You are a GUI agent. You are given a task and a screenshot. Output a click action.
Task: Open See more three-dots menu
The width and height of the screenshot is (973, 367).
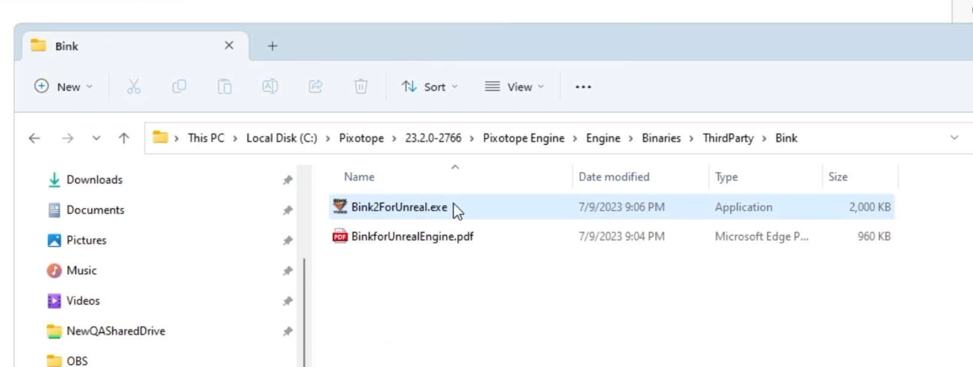[583, 87]
